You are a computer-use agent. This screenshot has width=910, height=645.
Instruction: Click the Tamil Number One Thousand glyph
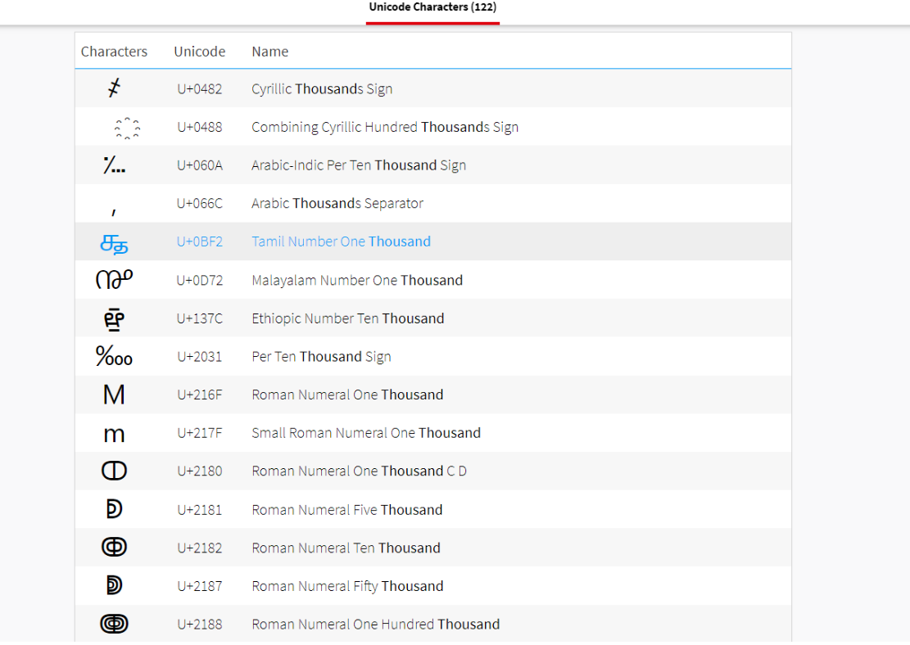click(114, 243)
